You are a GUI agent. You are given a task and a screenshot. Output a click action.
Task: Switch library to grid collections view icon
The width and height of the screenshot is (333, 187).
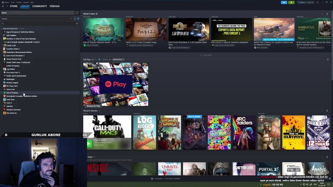77,12
